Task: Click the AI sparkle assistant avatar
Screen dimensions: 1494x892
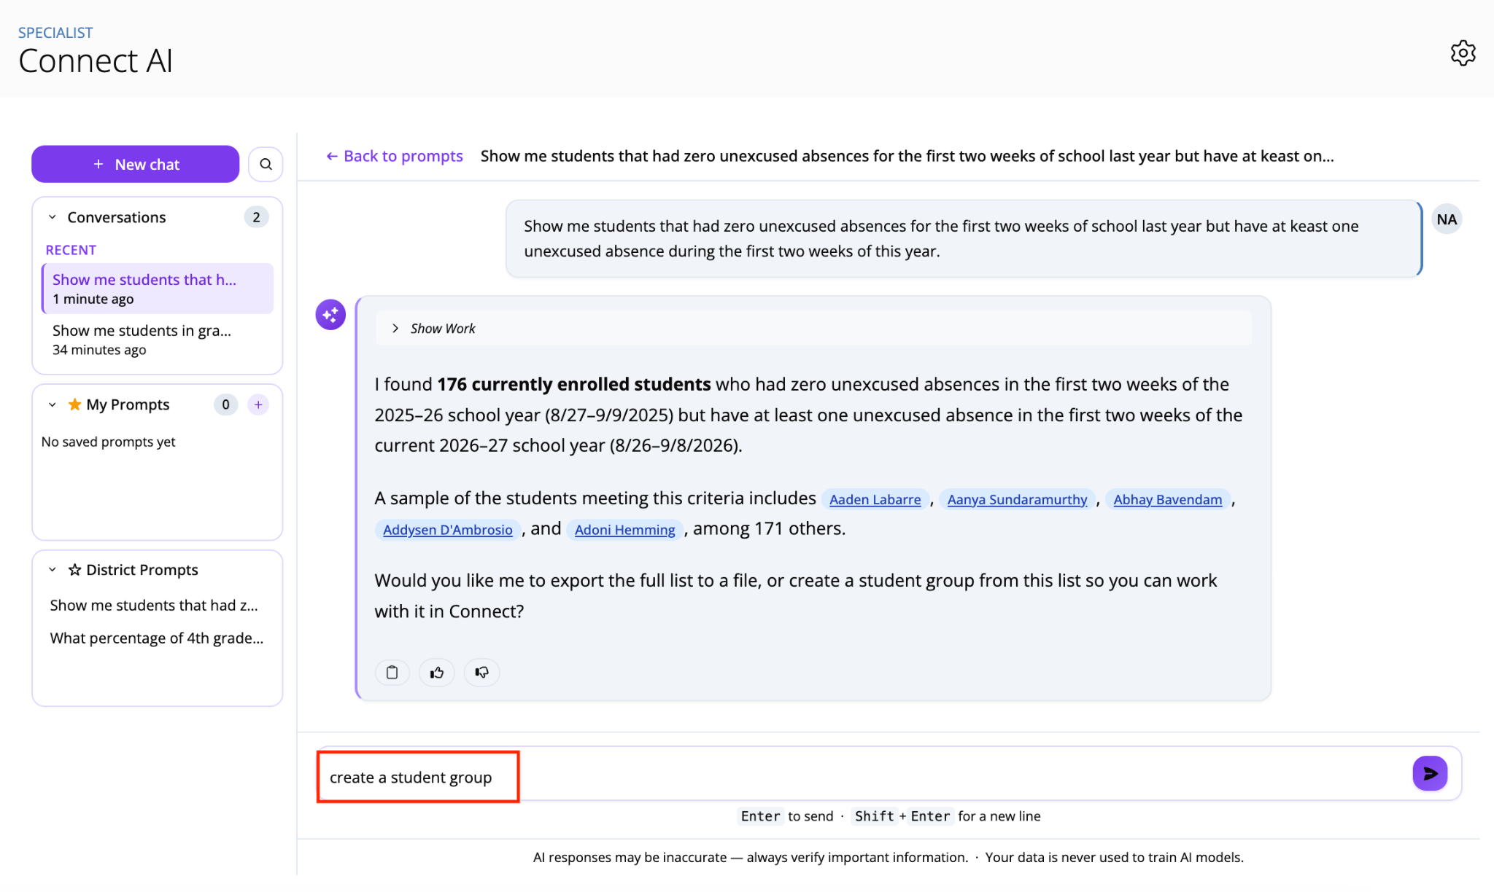Action: (330, 315)
